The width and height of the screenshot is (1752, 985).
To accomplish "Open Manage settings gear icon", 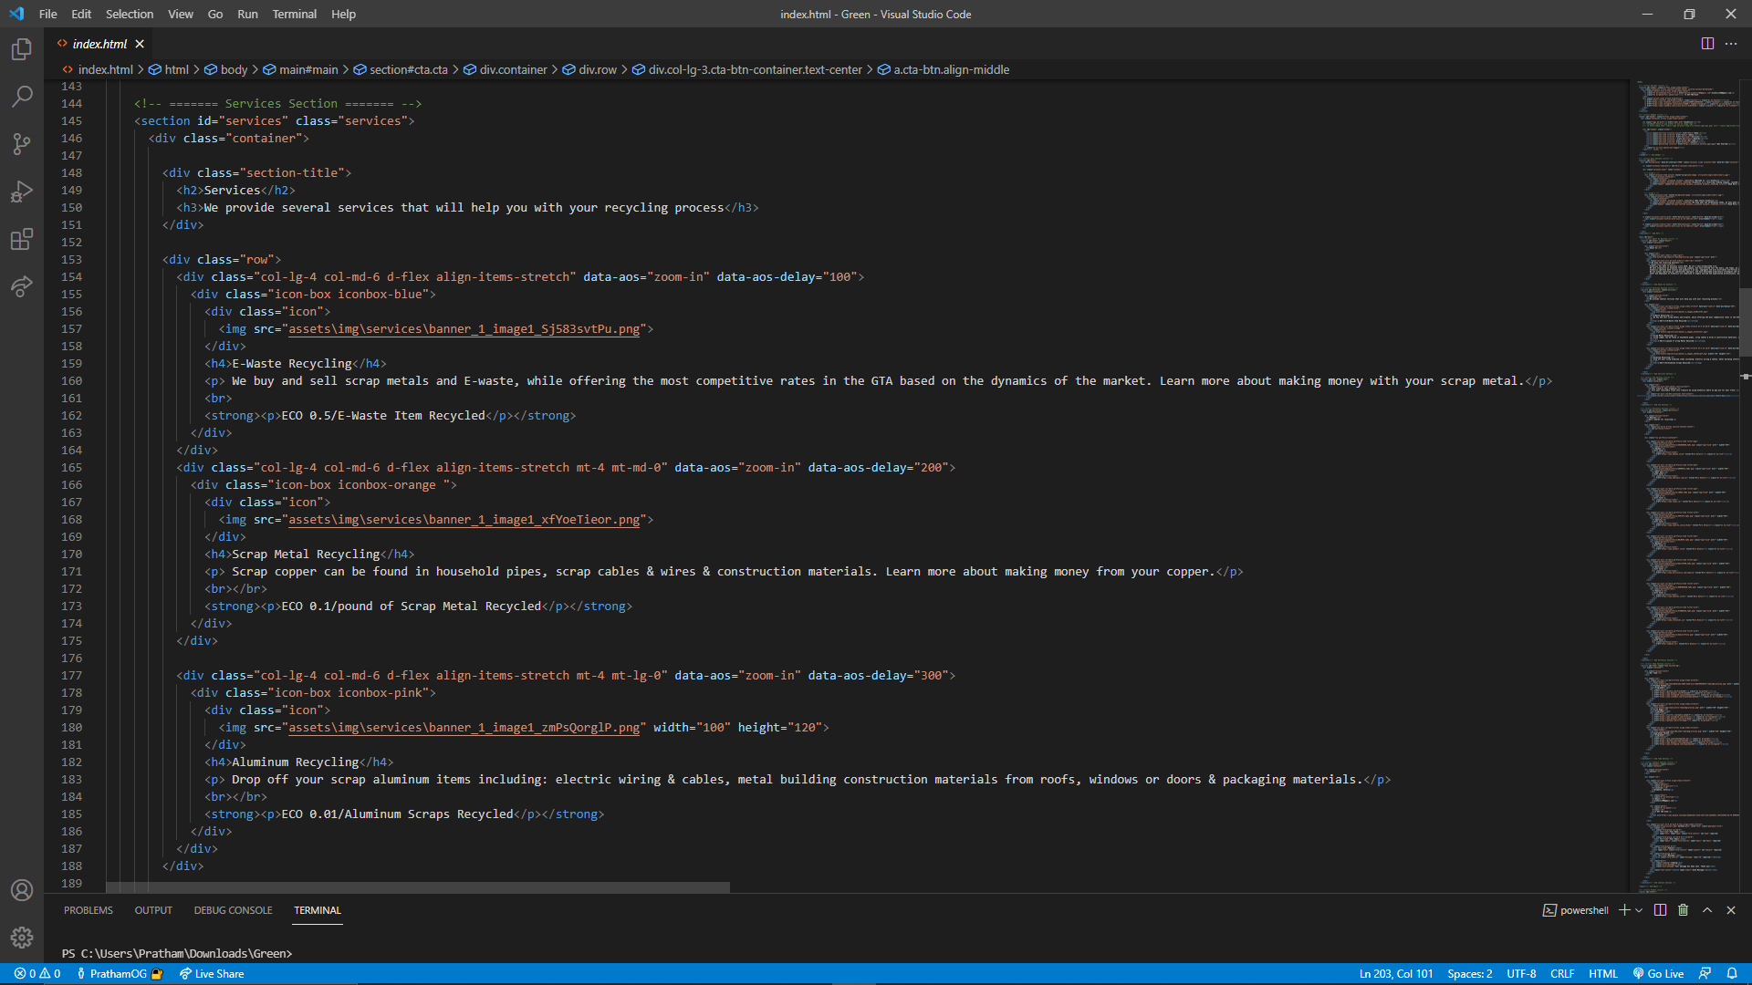I will pos(22,938).
